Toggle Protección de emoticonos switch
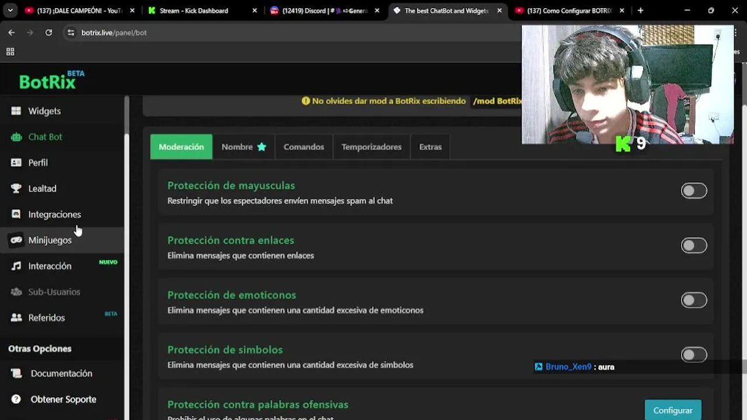The height and width of the screenshot is (420, 747). point(694,300)
